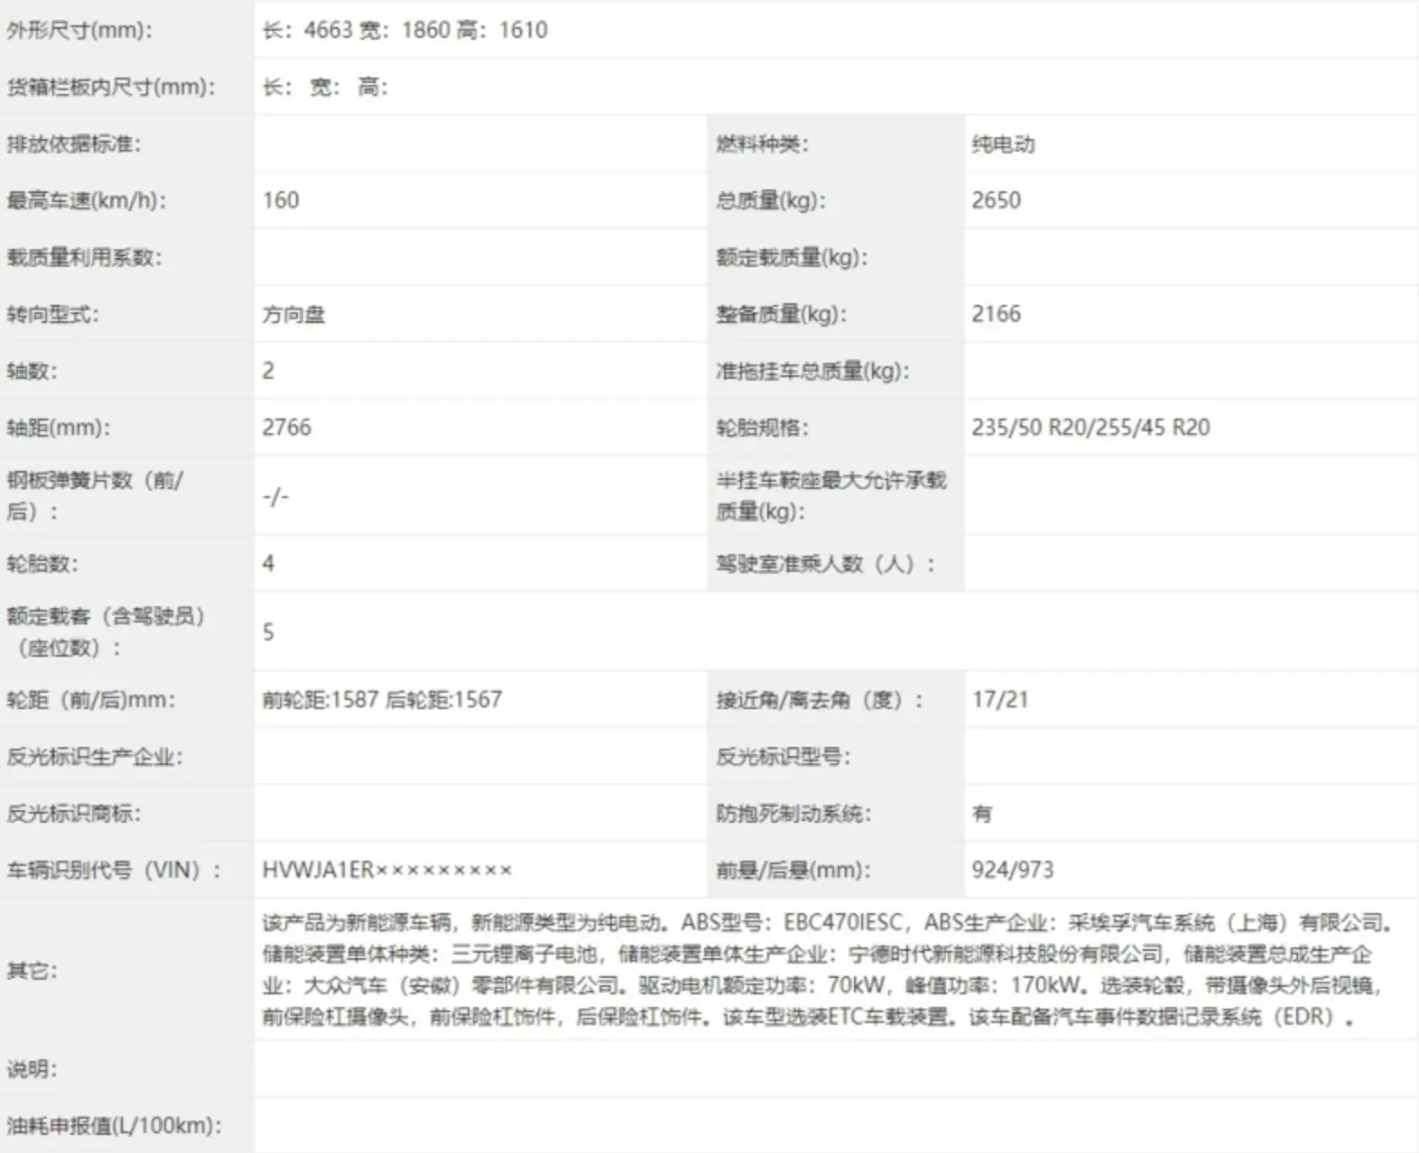Click the 其它 remarks paragraph text

click(x=828, y=969)
